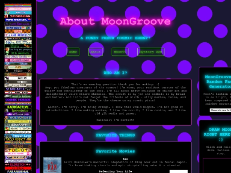Screen dimensions: 231x173
Task: Click the 'I want to believe' UFO badge
Action: [x=18, y=96]
